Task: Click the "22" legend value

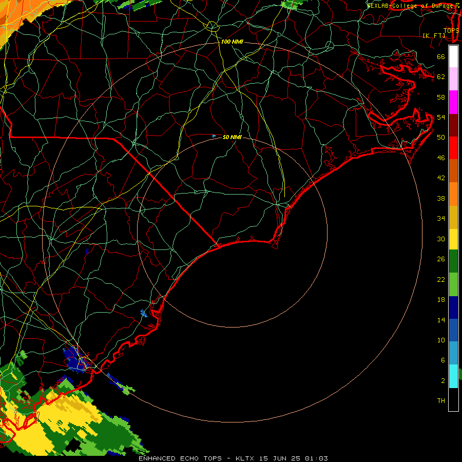Action: pos(441,280)
